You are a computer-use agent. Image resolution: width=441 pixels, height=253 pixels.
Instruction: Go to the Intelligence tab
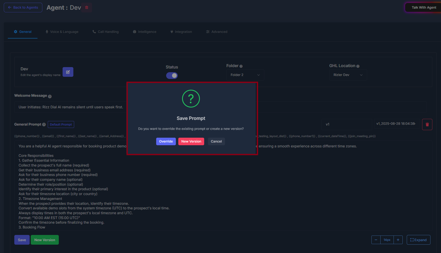(144, 32)
